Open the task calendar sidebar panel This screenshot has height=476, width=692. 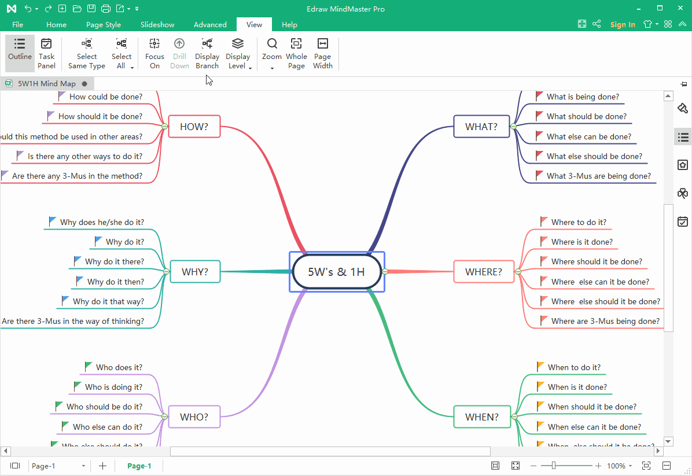tap(683, 221)
